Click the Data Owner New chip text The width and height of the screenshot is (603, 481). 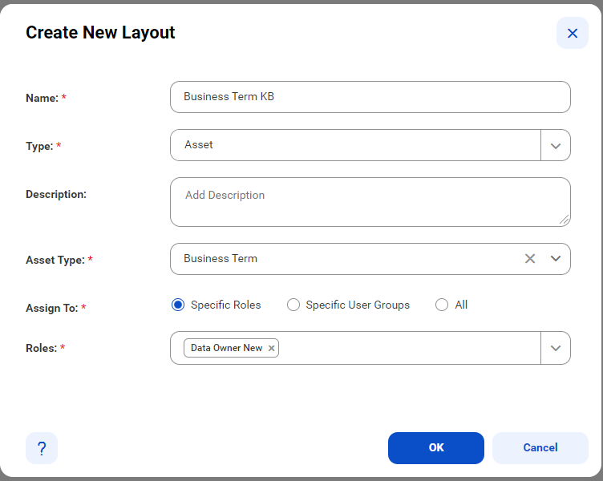tap(226, 348)
